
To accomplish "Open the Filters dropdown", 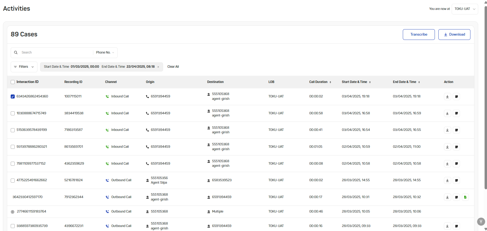I will [x=24, y=67].
